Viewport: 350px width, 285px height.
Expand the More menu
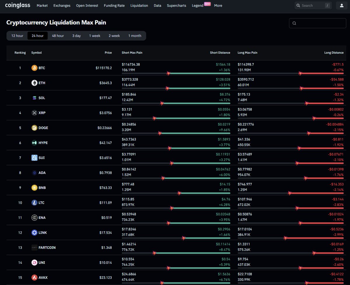(x=218, y=6)
